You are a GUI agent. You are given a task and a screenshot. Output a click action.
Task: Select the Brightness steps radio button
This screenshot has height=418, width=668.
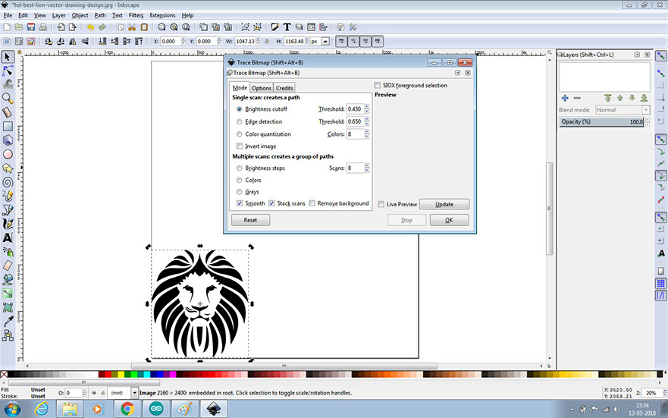240,168
